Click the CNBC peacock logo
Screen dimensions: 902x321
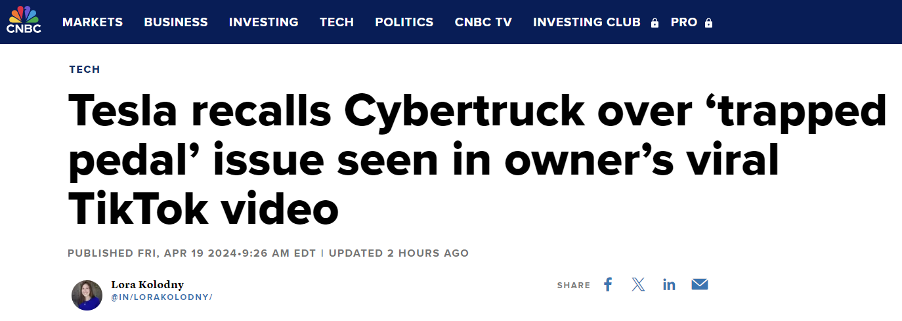point(24,20)
